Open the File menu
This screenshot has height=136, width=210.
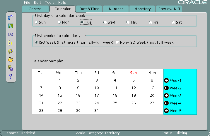27,3
